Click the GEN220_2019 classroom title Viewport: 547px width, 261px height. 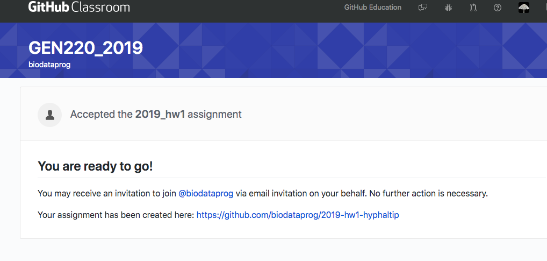click(85, 48)
